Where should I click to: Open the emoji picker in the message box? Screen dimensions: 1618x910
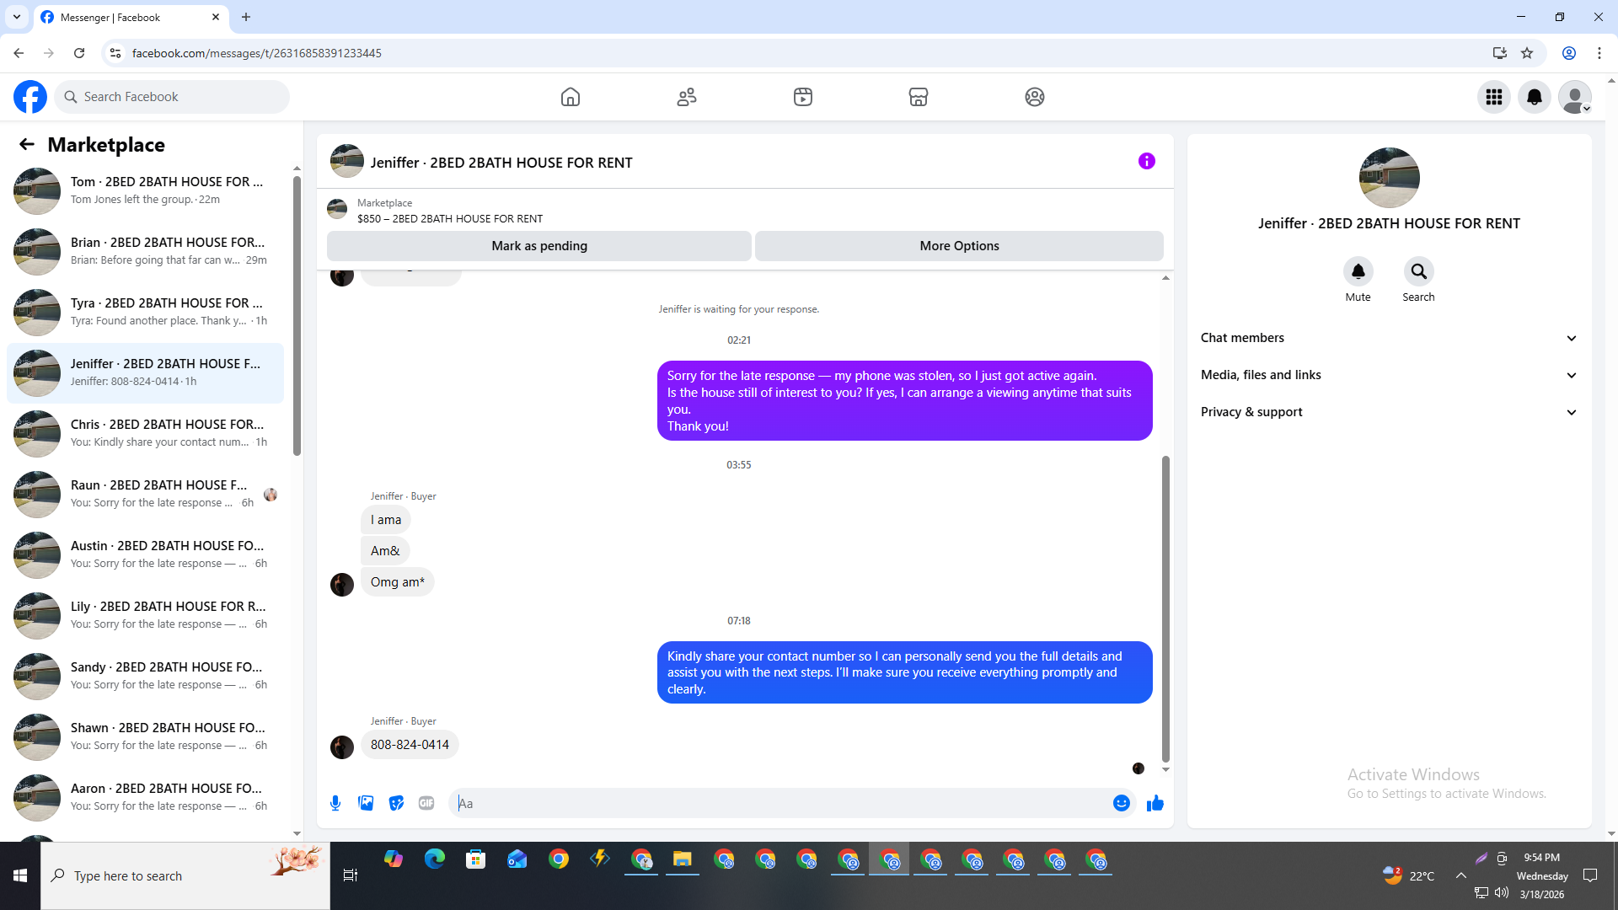(x=1121, y=803)
